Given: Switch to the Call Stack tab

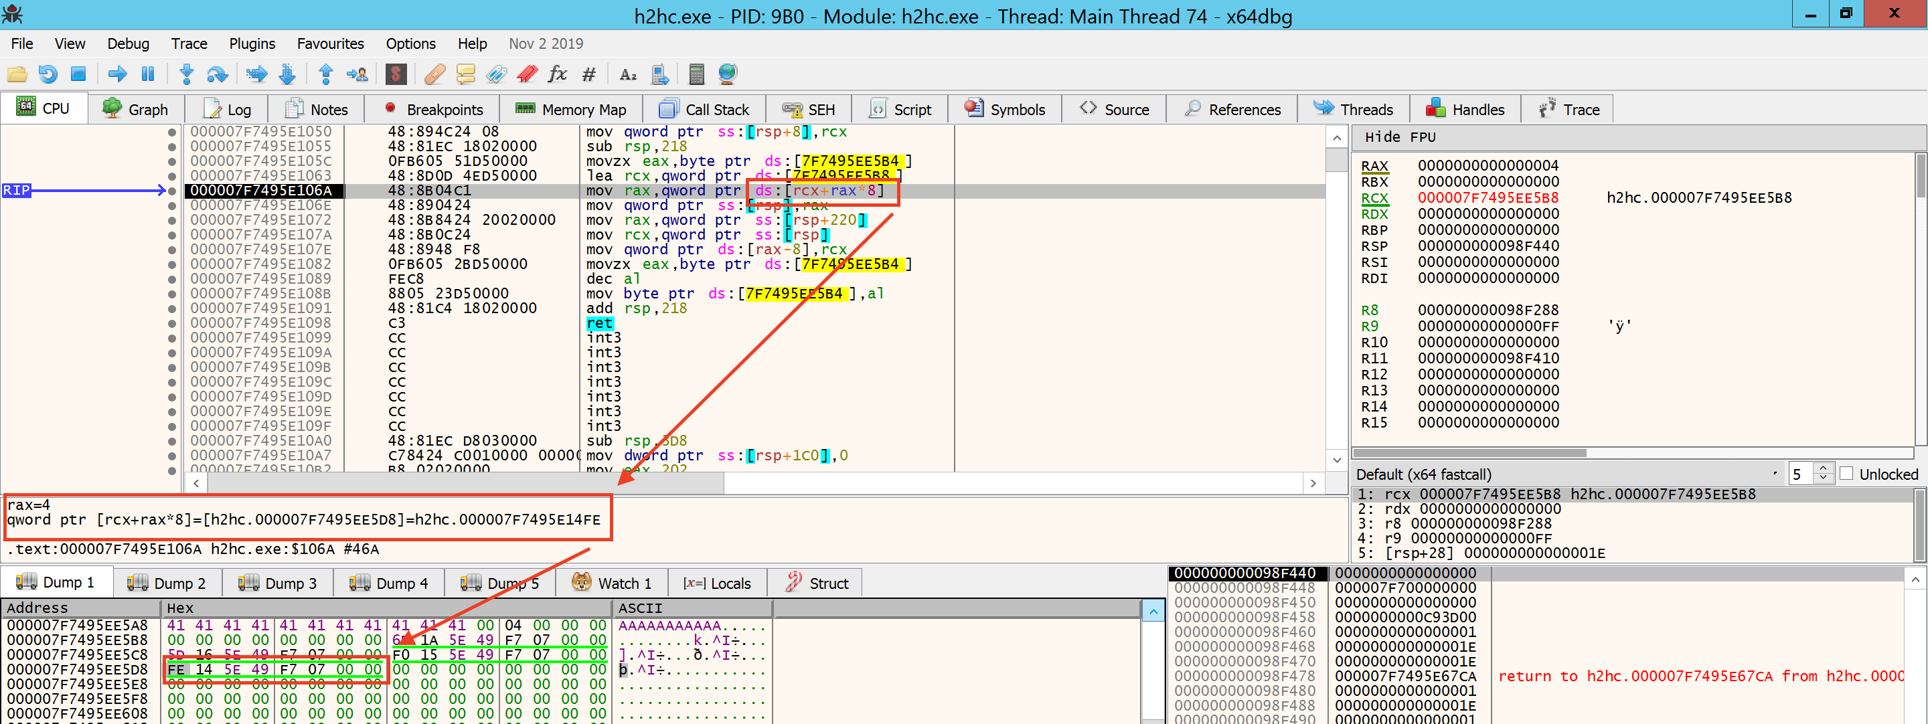Looking at the screenshot, I should [704, 110].
